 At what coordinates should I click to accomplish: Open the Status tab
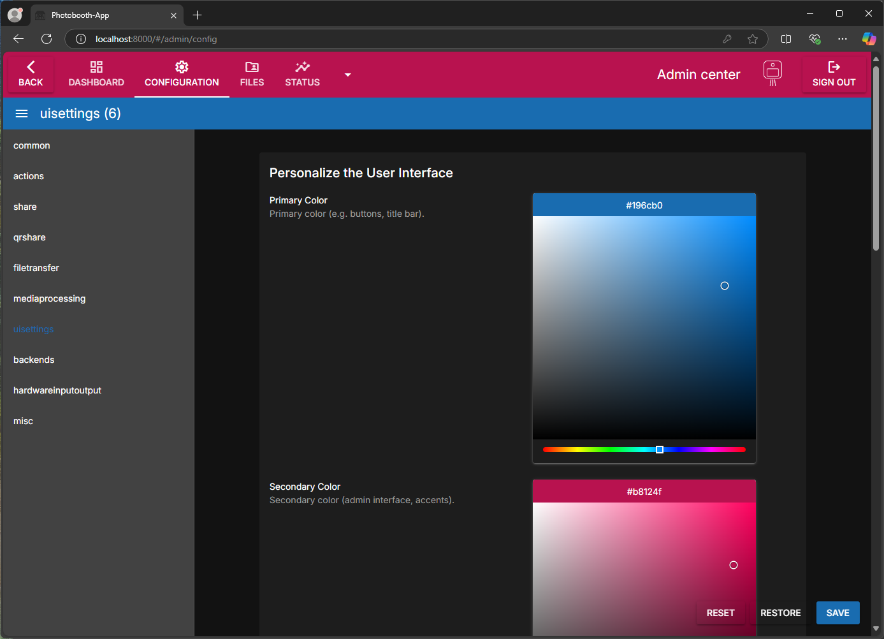point(302,75)
